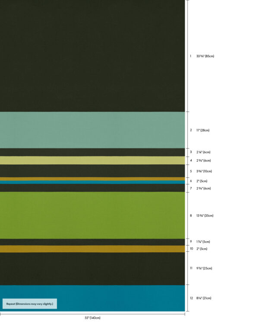Click the 2¼" (6cm) label for stripe 3
This screenshot has height=326, width=259.
(203, 152)
